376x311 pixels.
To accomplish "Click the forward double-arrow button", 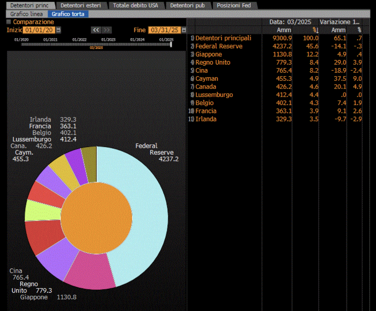I will (107, 30).
